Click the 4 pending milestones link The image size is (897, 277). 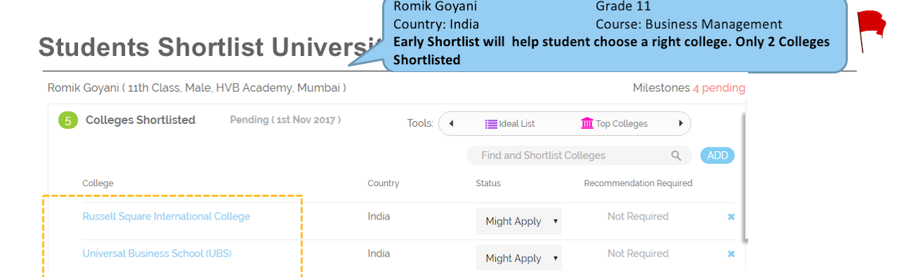(719, 88)
